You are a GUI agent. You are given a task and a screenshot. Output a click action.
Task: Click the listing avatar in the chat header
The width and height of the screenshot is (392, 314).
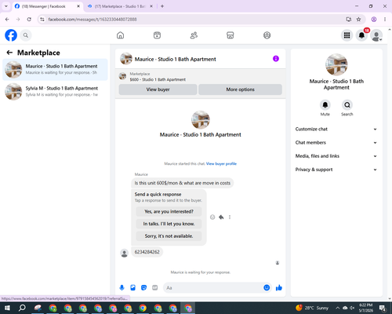126,59
